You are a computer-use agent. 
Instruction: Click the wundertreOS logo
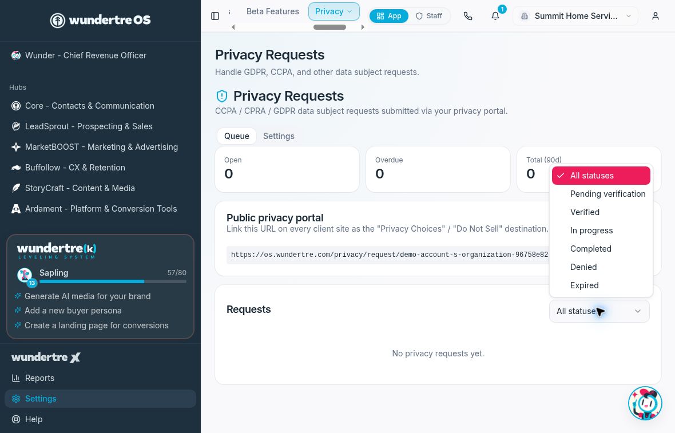pos(100,20)
